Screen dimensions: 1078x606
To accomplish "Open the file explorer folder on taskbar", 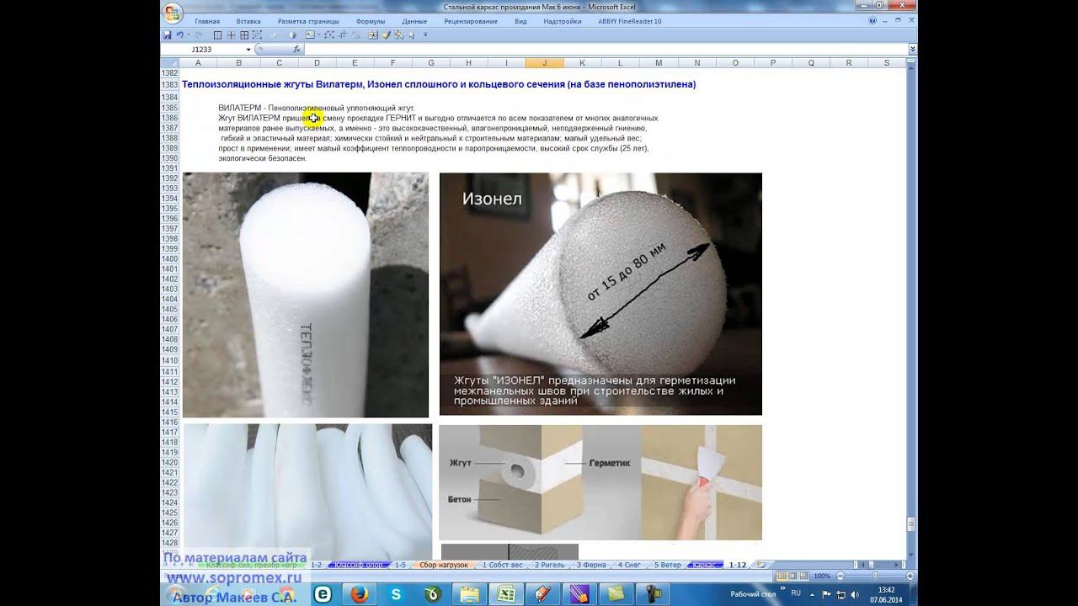I will (469, 593).
